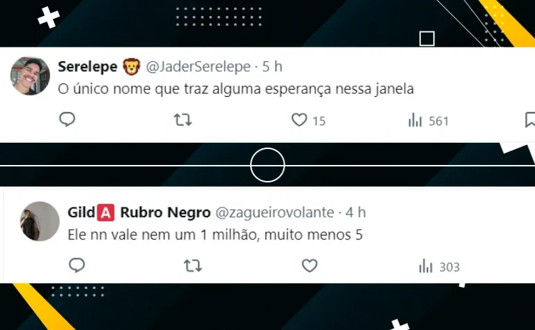Viewport: 535px width, 330px height.
Task: Reply to Gilda Rubro Negro's tweet
Action: pyautogui.click(x=77, y=265)
